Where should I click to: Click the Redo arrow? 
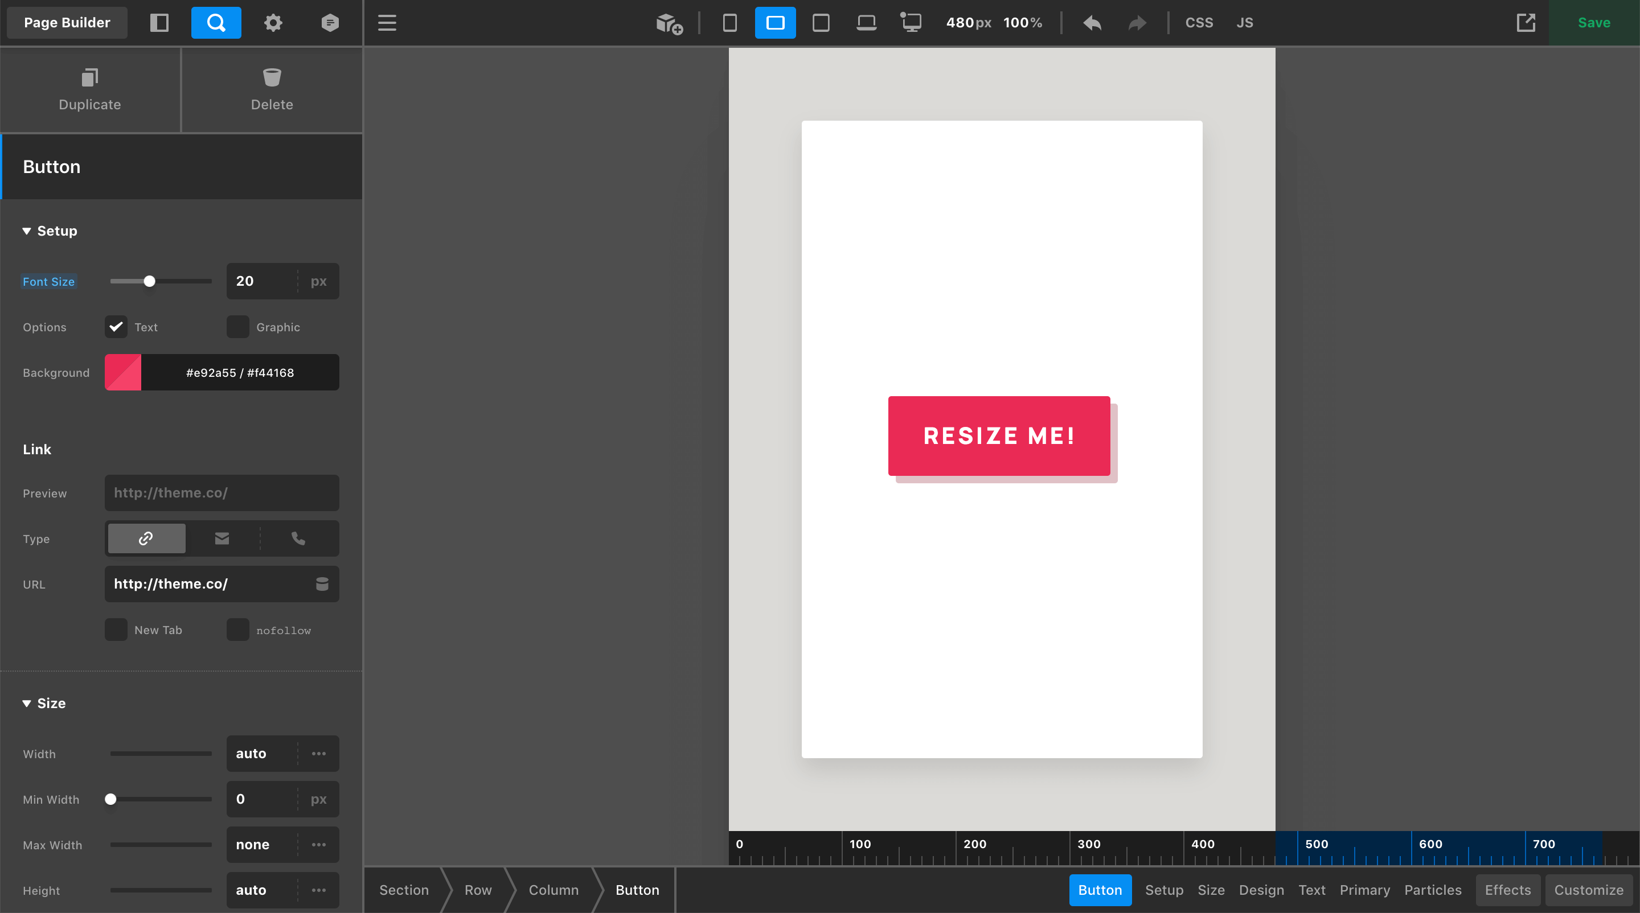point(1137,22)
